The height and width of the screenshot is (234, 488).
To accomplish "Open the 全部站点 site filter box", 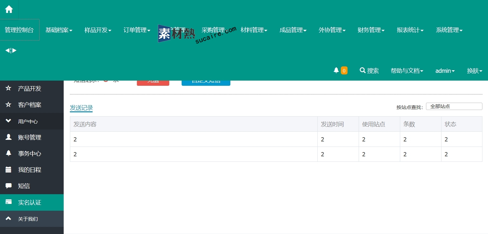I will [x=454, y=106].
